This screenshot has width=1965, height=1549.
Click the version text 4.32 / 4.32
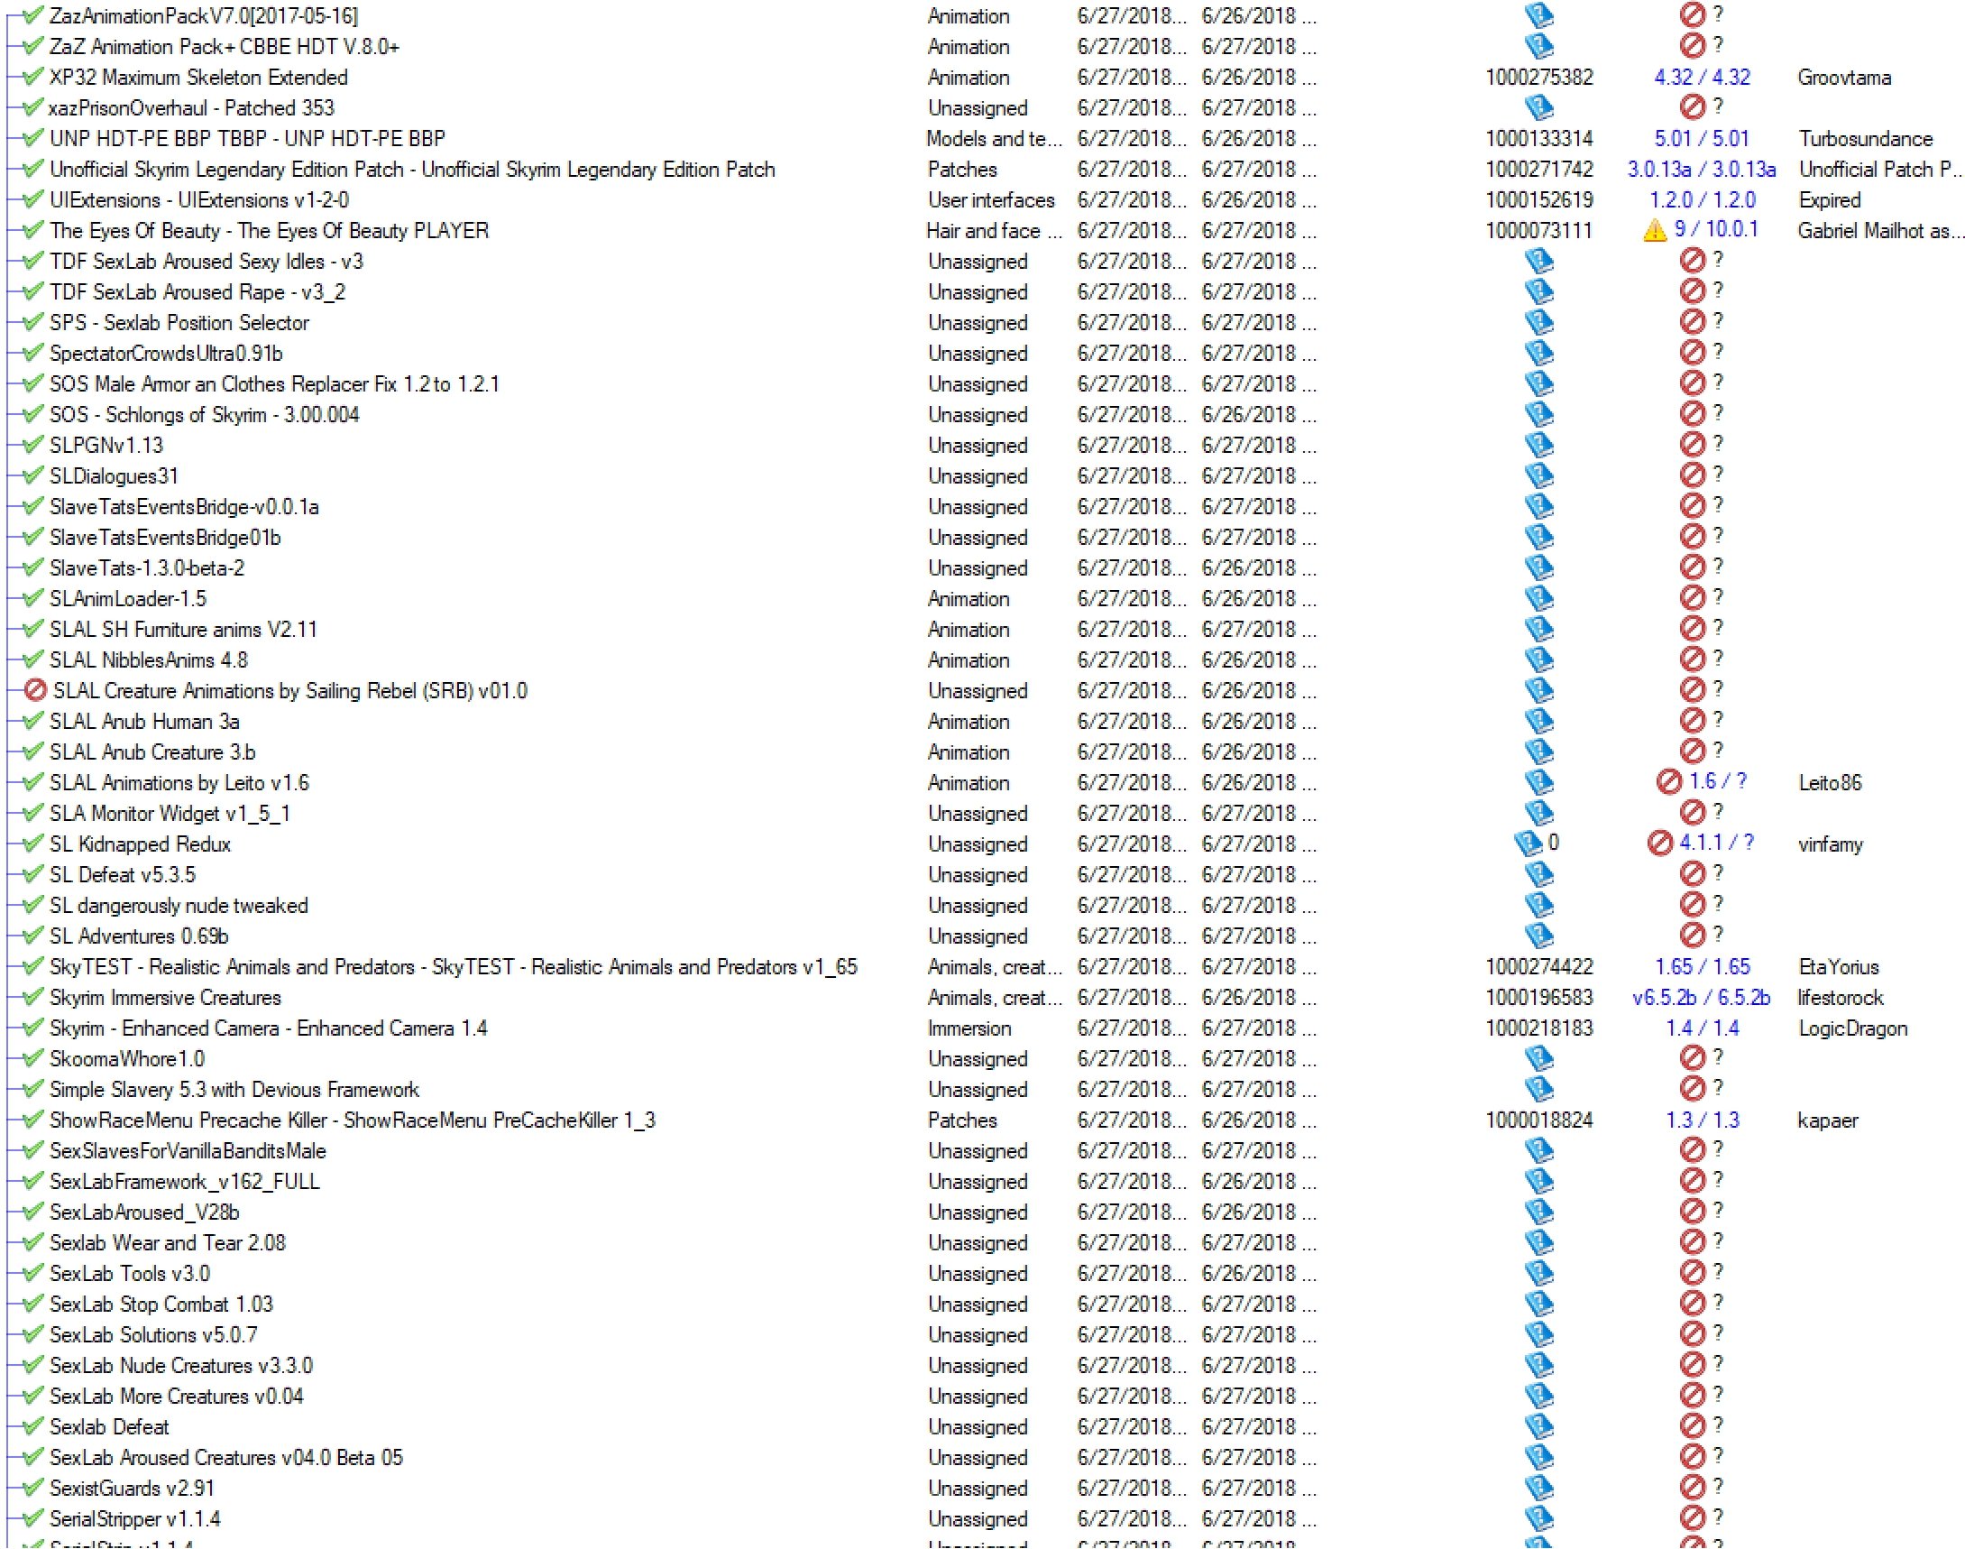point(1703,77)
